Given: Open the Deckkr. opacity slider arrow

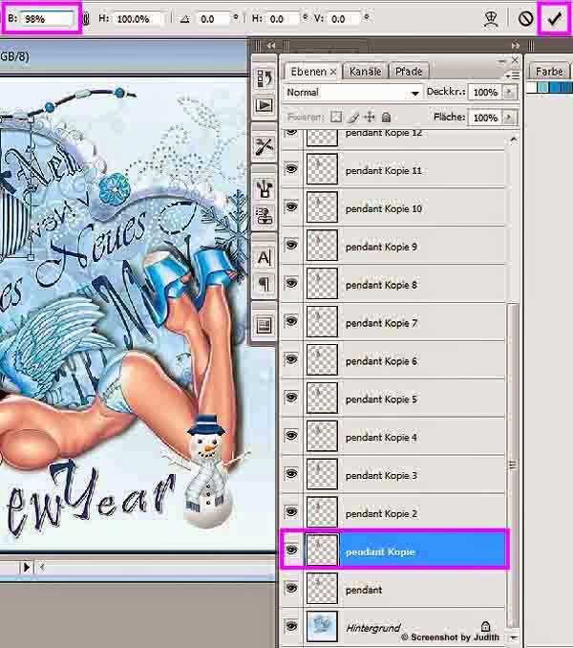Looking at the screenshot, I should coord(509,92).
